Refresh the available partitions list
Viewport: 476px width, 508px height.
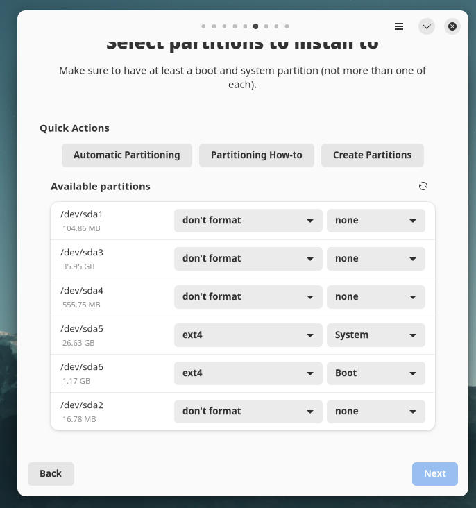423,186
